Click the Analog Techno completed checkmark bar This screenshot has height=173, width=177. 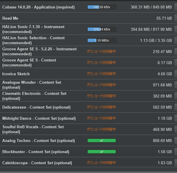(102, 141)
